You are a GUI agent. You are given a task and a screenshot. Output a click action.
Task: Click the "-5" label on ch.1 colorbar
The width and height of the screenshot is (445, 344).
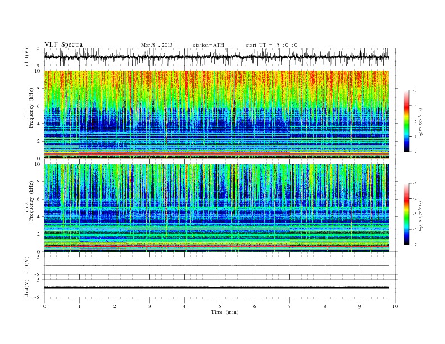[415, 121]
